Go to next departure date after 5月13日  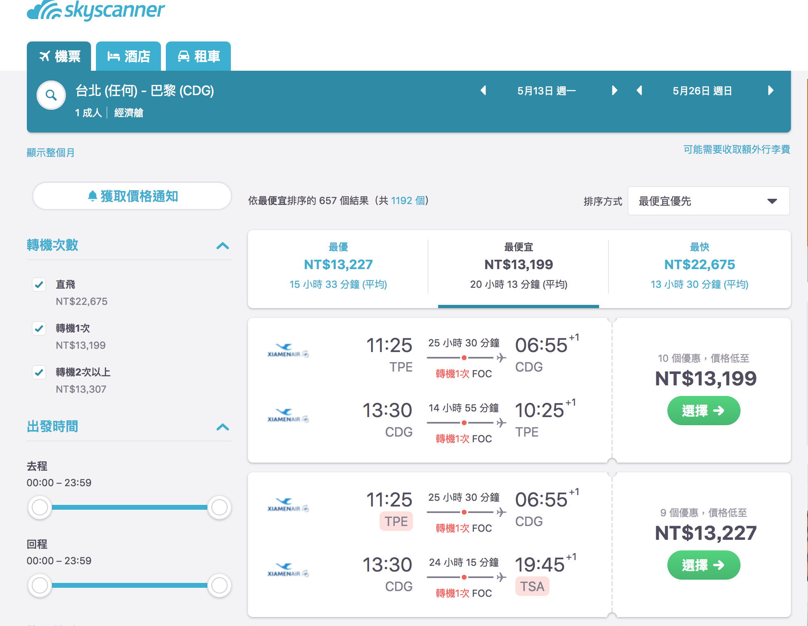pyautogui.click(x=615, y=90)
